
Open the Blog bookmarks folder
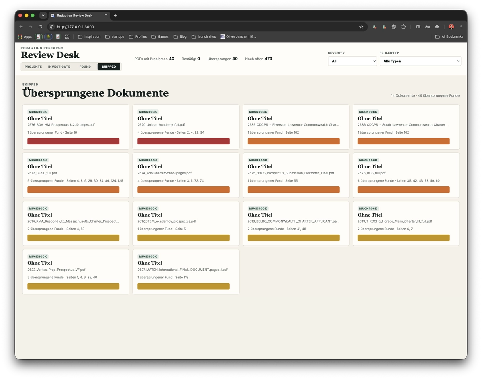[x=180, y=36]
